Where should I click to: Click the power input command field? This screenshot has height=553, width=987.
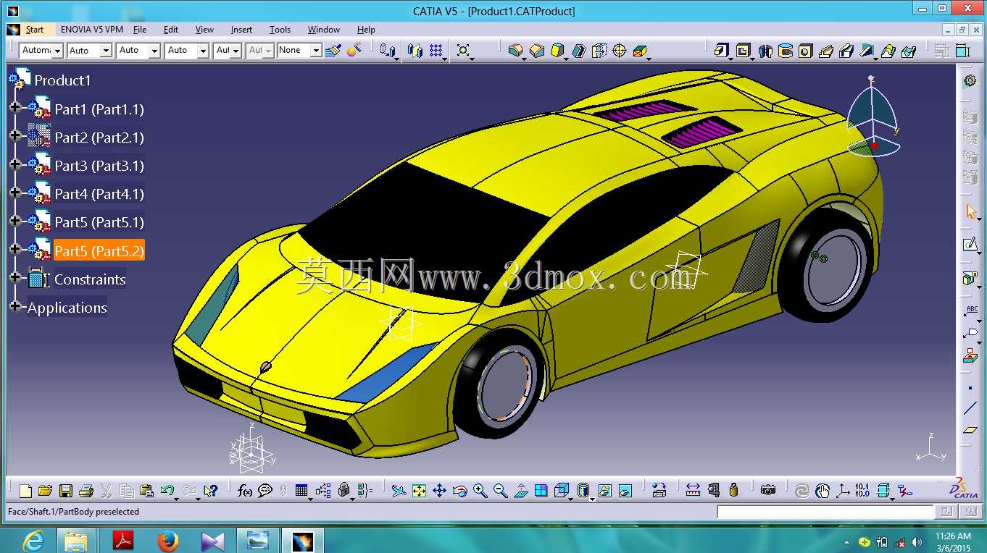pos(825,512)
